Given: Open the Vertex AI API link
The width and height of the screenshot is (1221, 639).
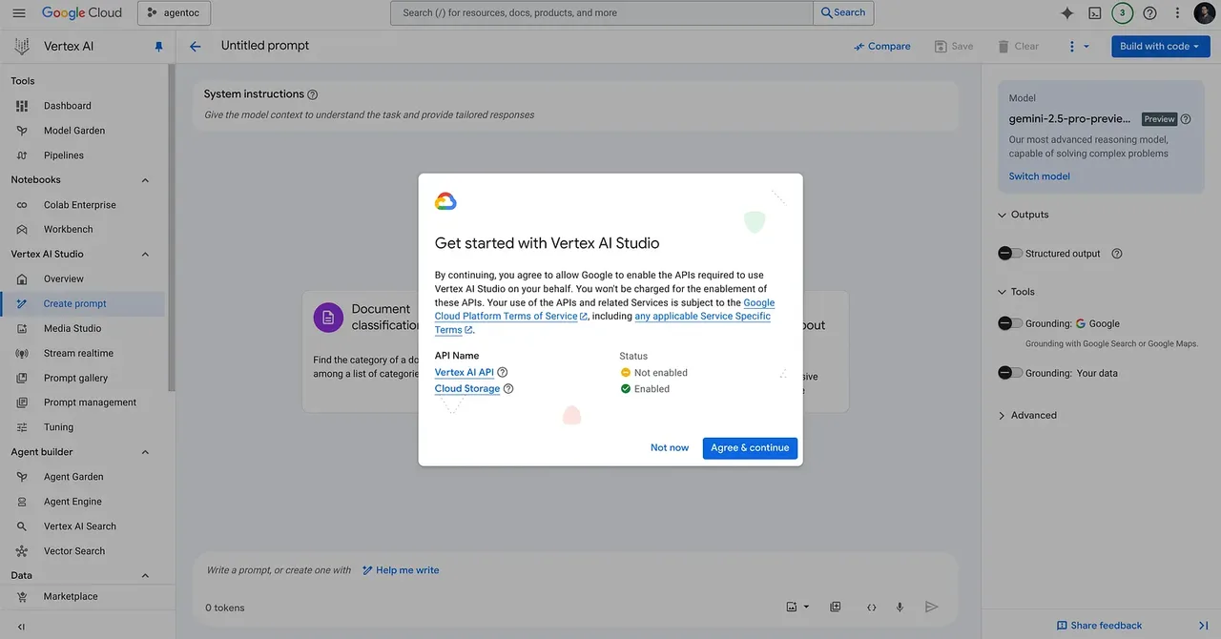Looking at the screenshot, I should (x=465, y=373).
